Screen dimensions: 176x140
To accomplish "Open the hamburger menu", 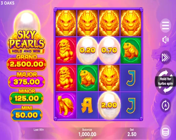I will [x=166, y=26].
